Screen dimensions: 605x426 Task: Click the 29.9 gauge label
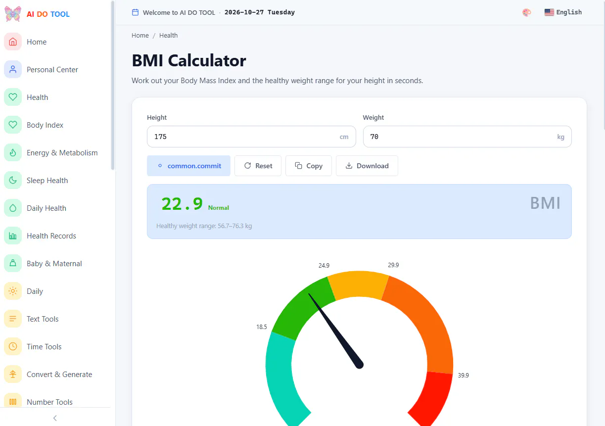pos(393,265)
